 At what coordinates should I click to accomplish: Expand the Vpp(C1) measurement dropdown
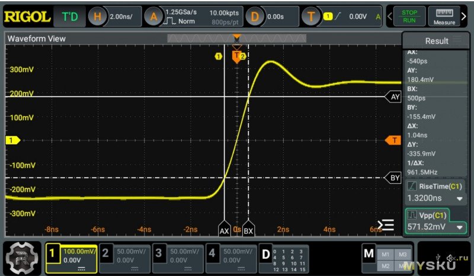pos(460,227)
